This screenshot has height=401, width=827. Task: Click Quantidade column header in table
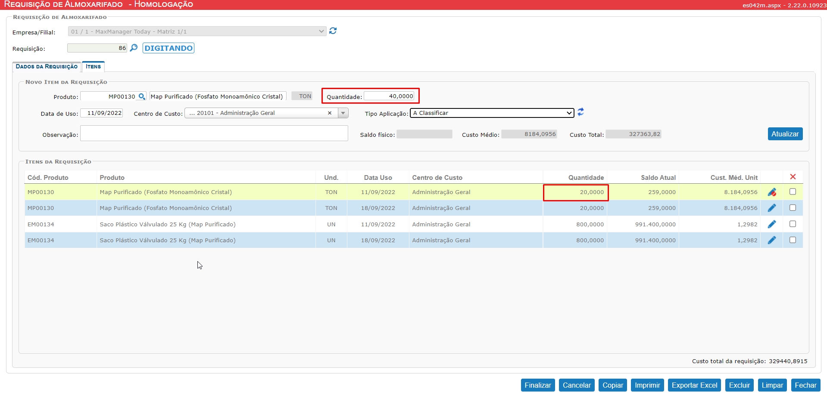tap(586, 177)
